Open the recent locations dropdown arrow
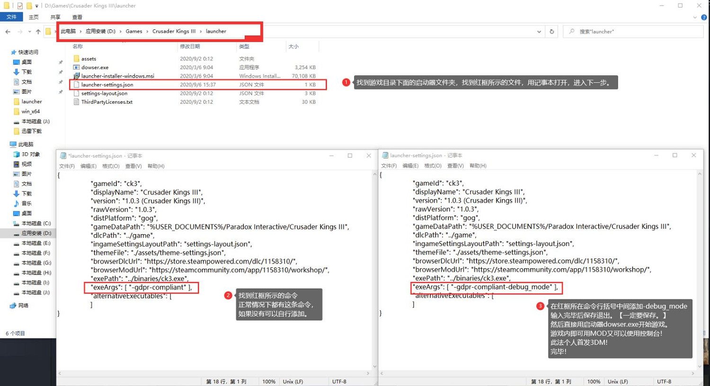Image resolution: width=710 pixels, height=386 pixels. pyautogui.click(x=29, y=32)
